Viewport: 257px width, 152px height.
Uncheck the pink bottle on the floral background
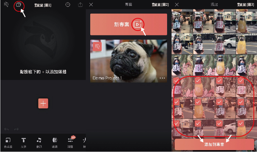176,80
